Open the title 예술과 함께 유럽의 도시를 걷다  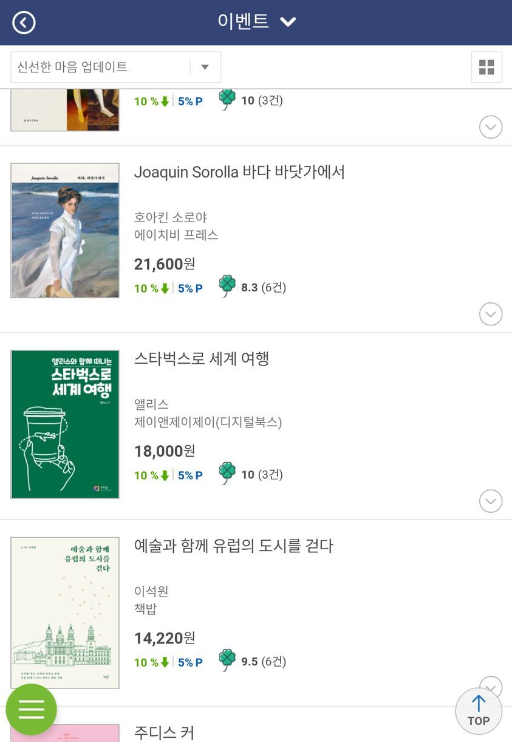click(x=234, y=546)
